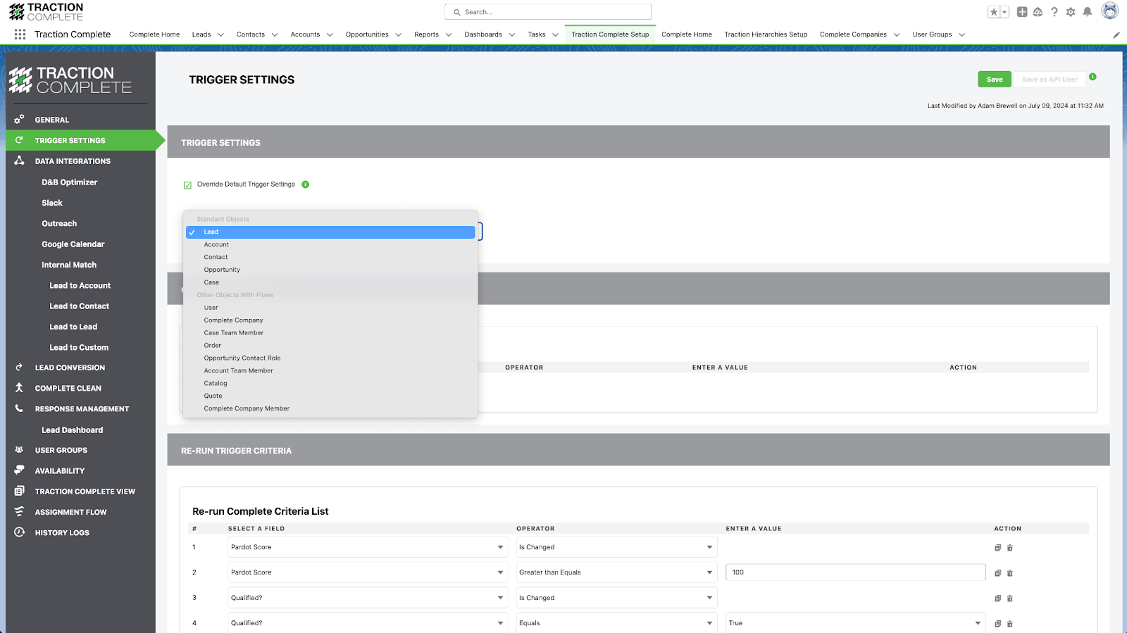
Task: Choose Case in the object dropdown
Action: click(x=330, y=282)
